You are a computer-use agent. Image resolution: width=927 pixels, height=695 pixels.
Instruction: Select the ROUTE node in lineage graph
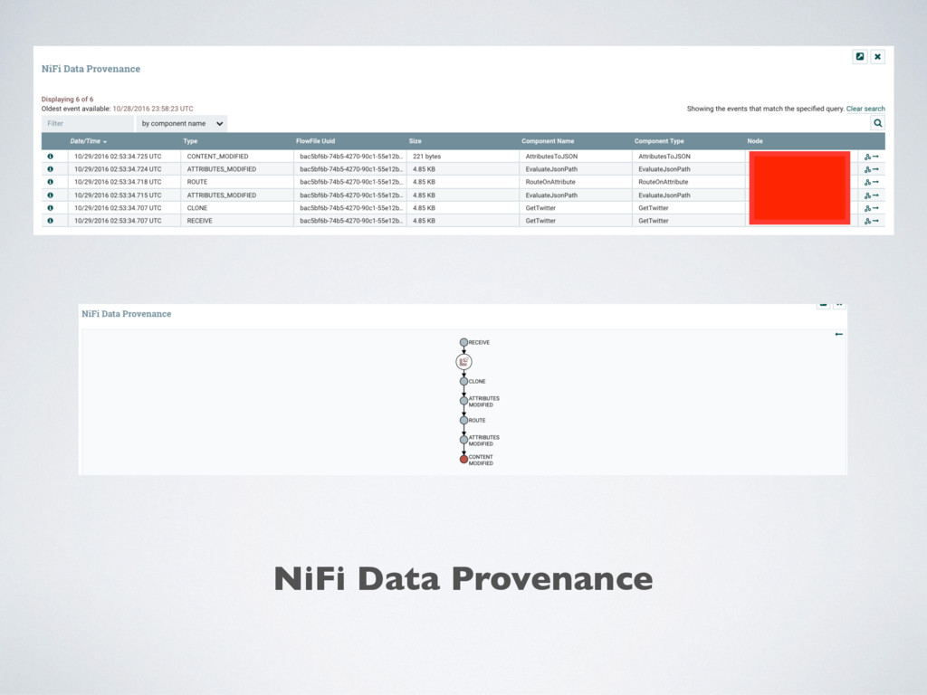pyautogui.click(x=464, y=420)
